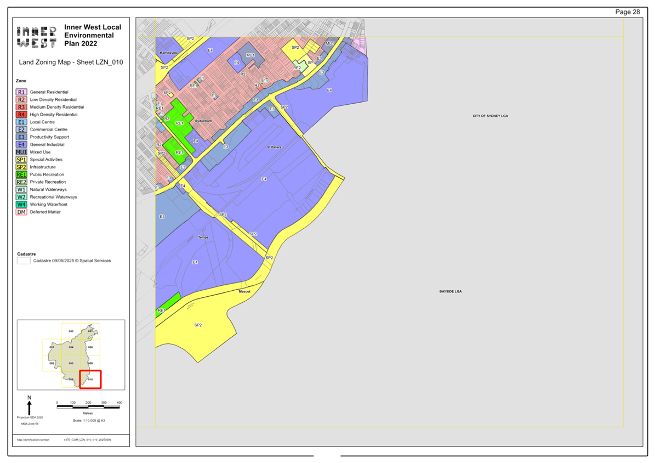Click the DM Deferred Matter legend swatch
655x463 pixels.
[21, 212]
